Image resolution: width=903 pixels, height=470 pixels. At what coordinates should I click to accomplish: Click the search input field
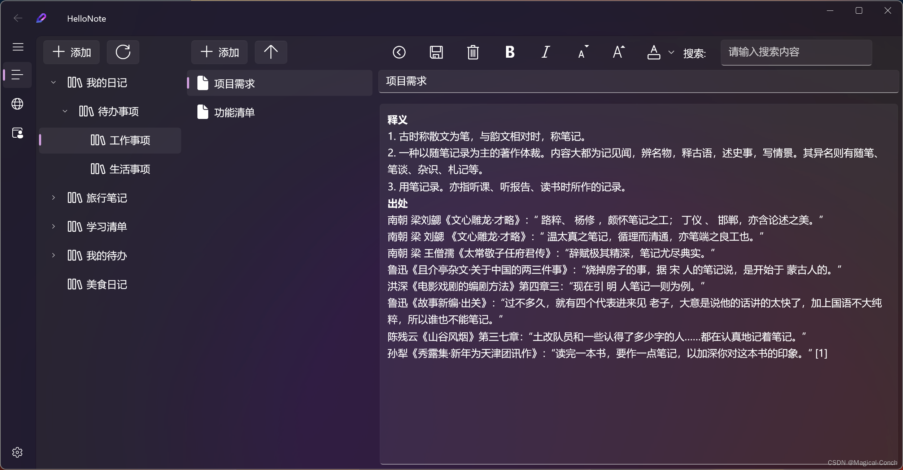(796, 52)
